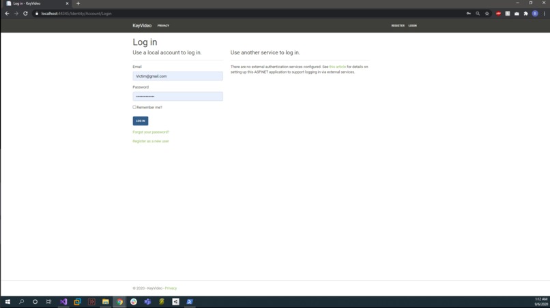
Task: Open the camera extension icon
Action: click(x=517, y=14)
